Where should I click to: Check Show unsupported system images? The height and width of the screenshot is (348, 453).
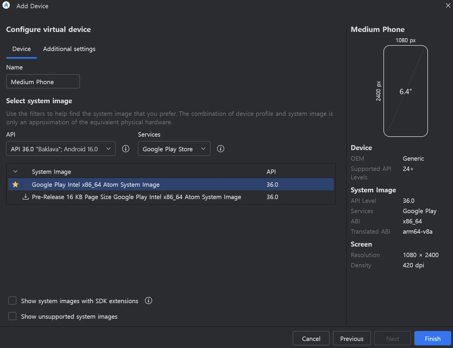(12, 316)
